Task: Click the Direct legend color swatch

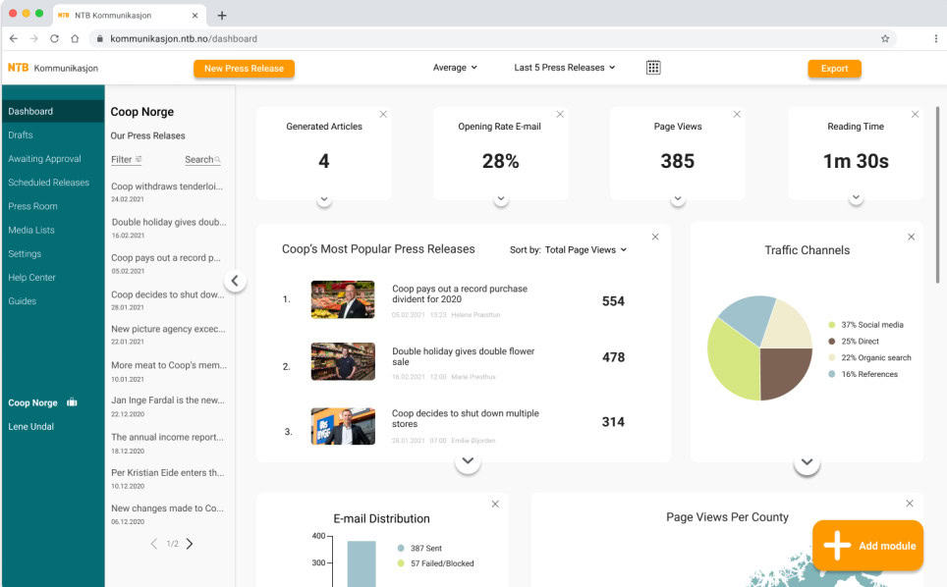Action: click(832, 341)
